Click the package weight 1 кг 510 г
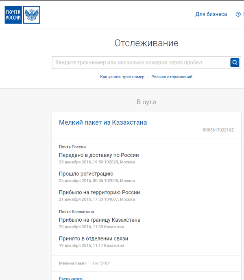 pos(101,263)
